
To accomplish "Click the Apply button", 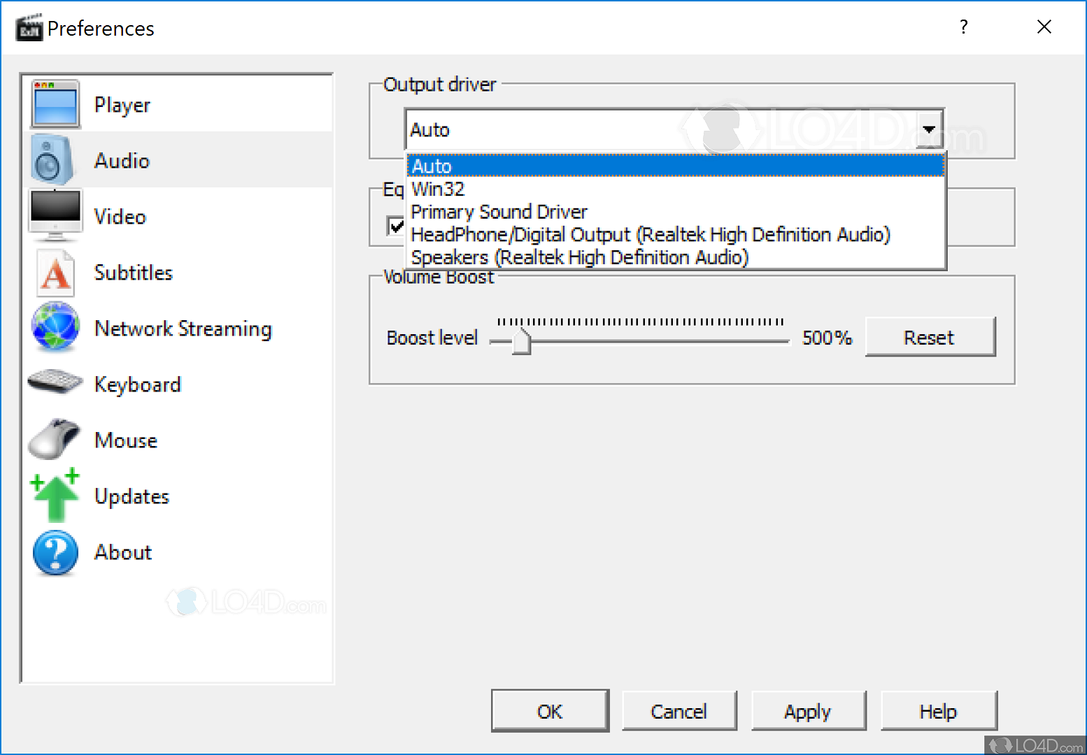I will click(808, 711).
